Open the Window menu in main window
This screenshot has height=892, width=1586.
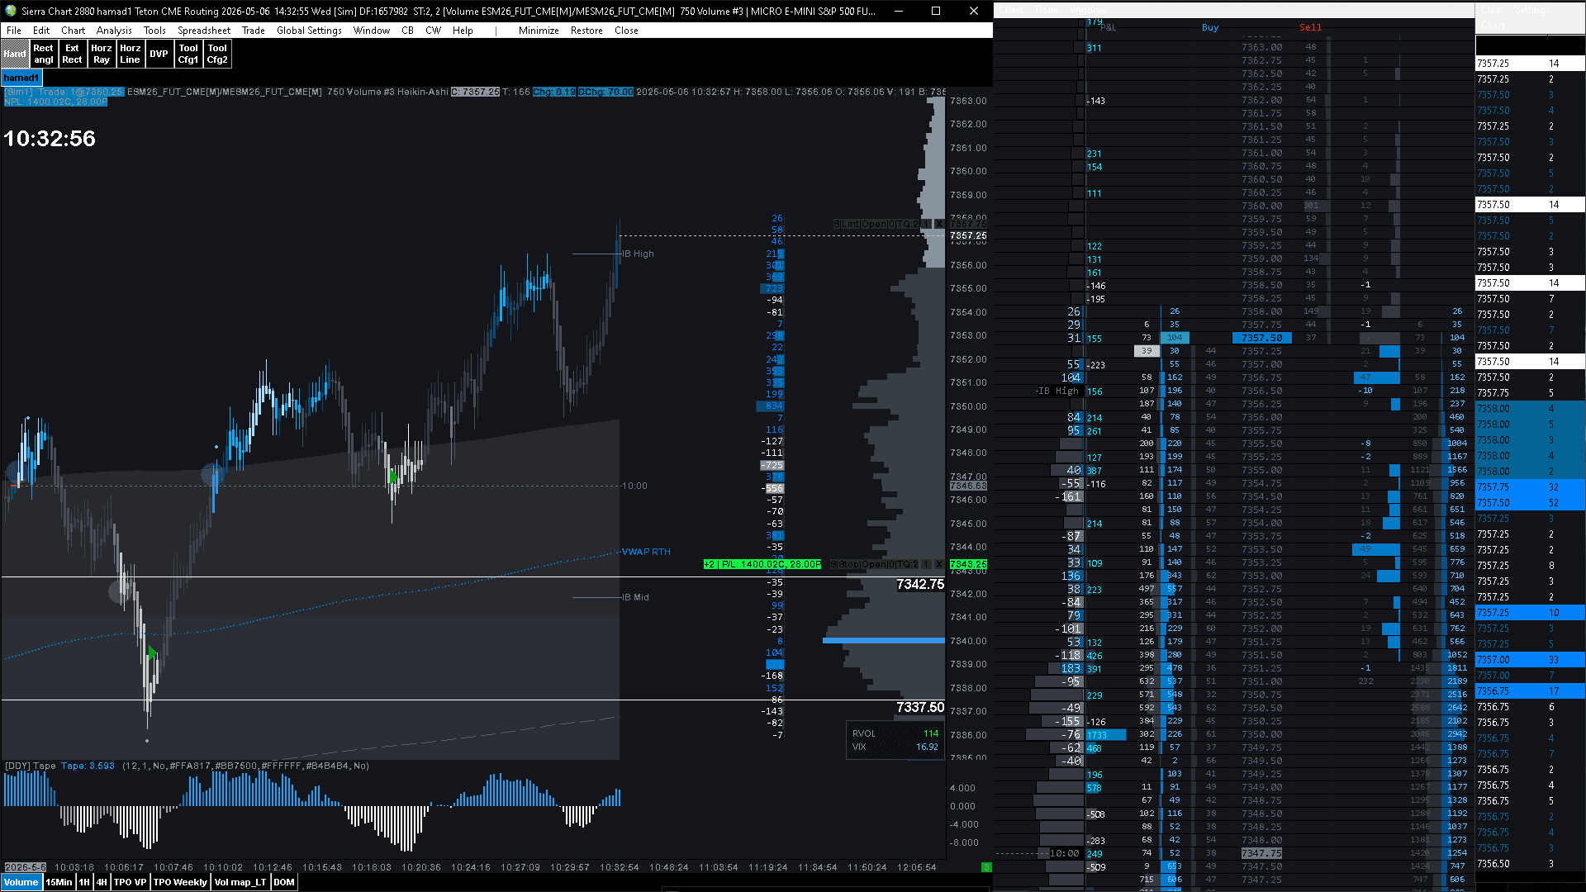(372, 31)
